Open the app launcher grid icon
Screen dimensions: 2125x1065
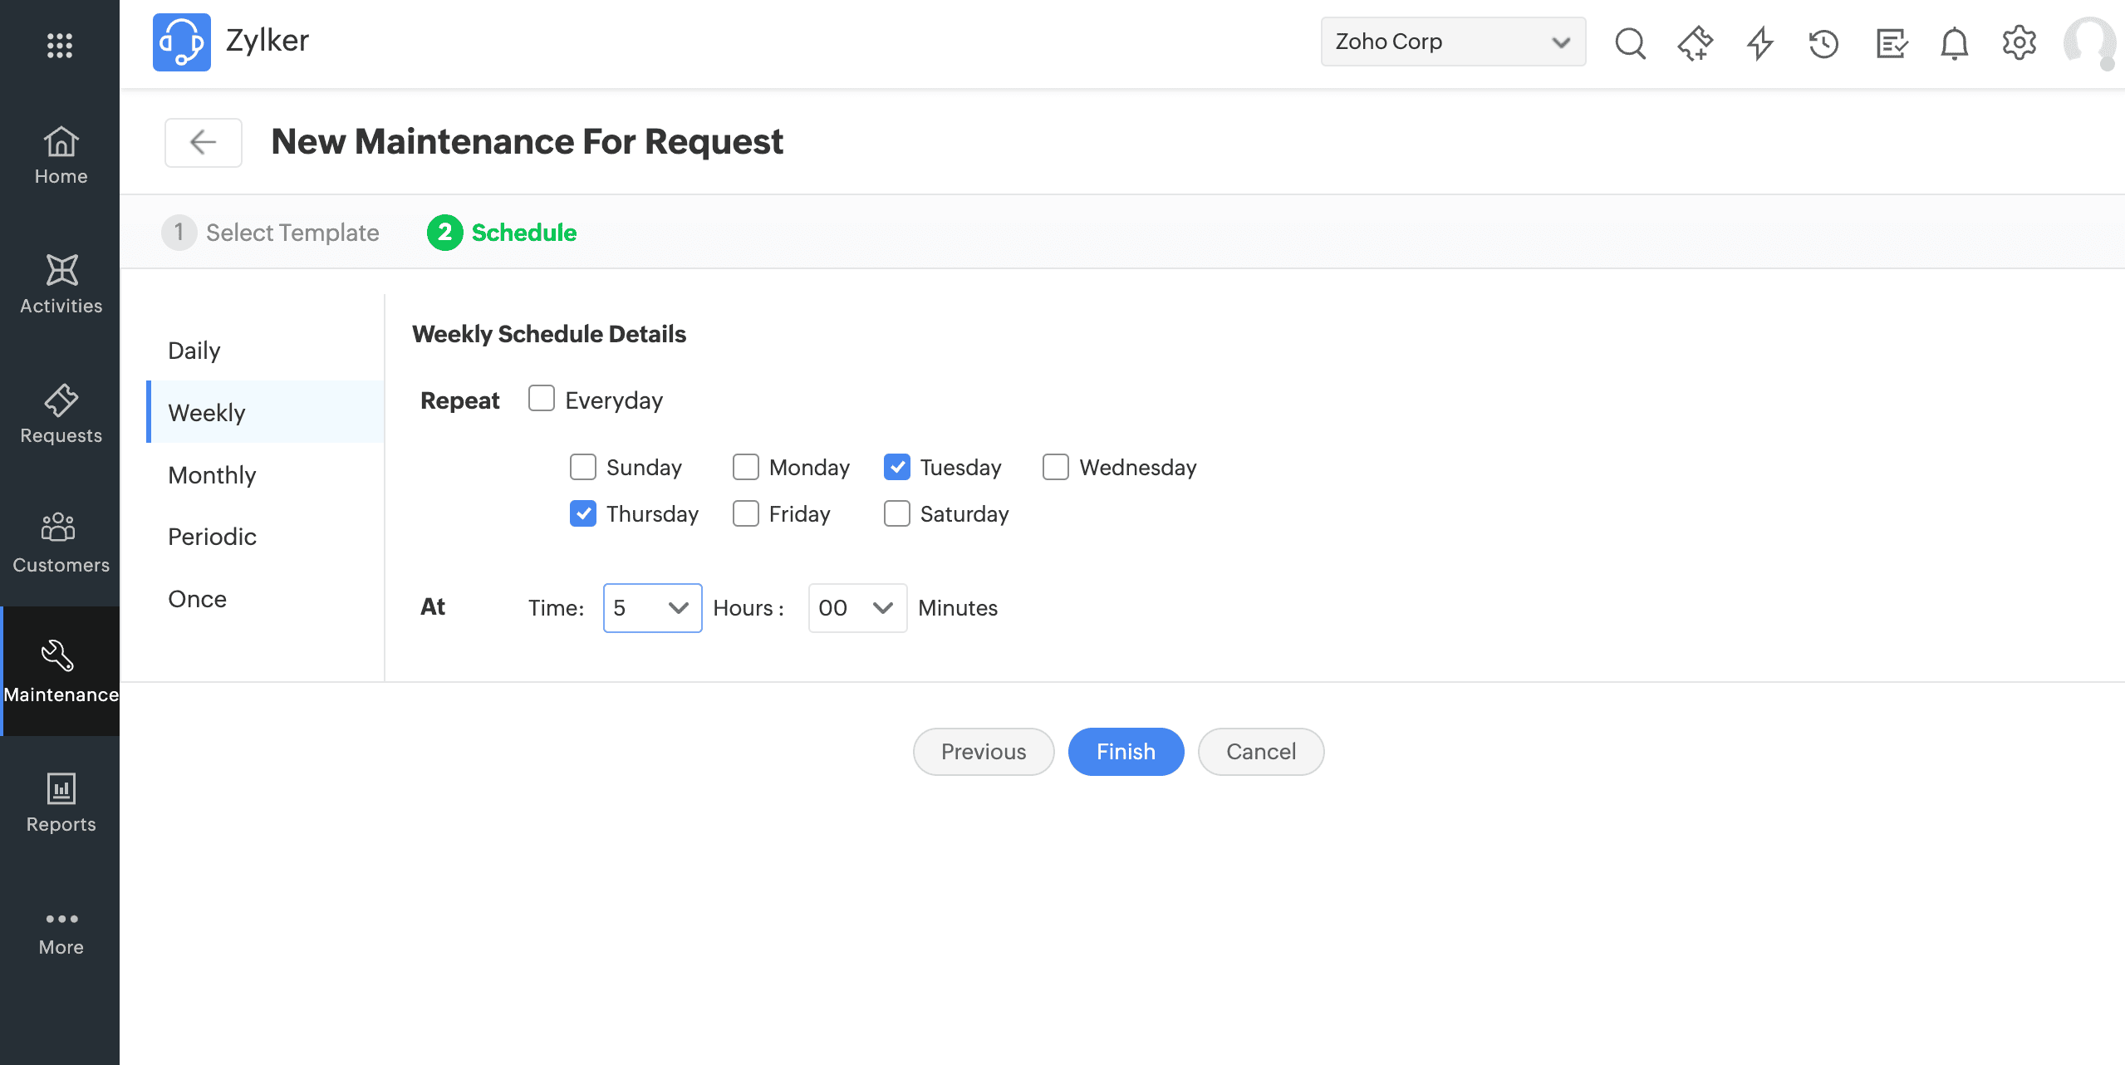click(60, 45)
